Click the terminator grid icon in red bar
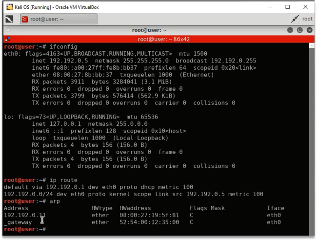This screenshot has height=240, width=317. pyautogui.click(x=7, y=39)
